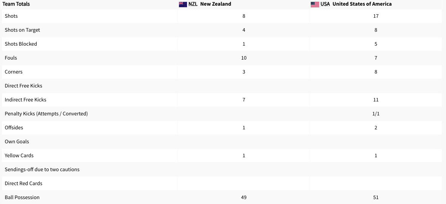Screen dimensions: 446x204
Task: Click the New Zealand flag icon
Action: 183,4
